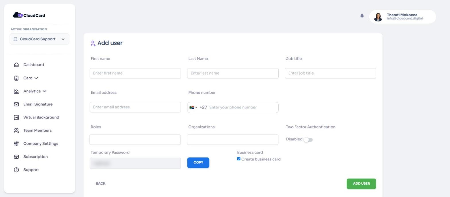The height and width of the screenshot is (197, 450).
Task: Click the Virtual Background image icon
Action: click(16, 118)
